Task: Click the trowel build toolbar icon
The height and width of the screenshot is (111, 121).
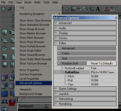Action: [x=113, y=9]
